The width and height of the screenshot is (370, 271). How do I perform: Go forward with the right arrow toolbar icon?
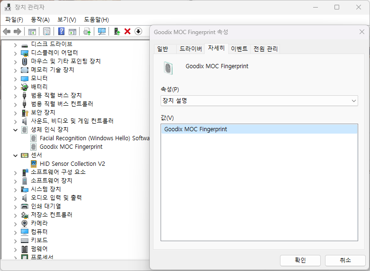tap(18, 31)
